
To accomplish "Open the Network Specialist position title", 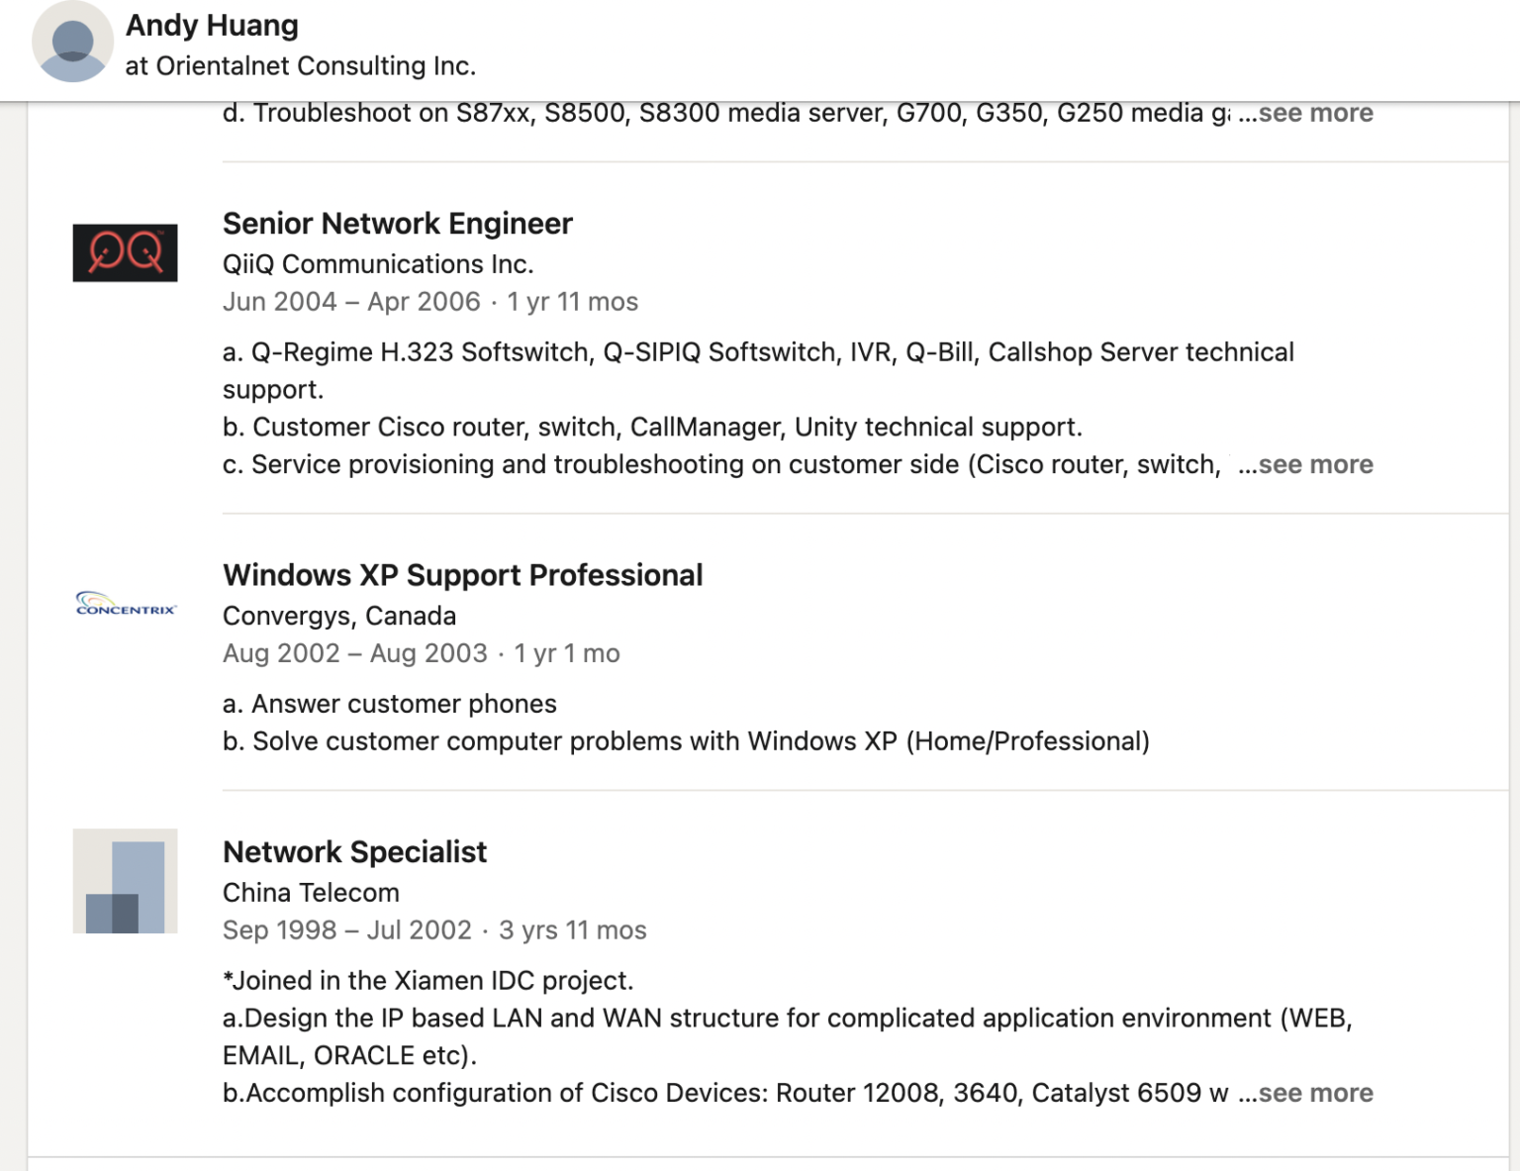I will [x=354, y=852].
